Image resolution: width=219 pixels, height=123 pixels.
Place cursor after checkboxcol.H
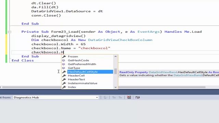pos(64,52)
